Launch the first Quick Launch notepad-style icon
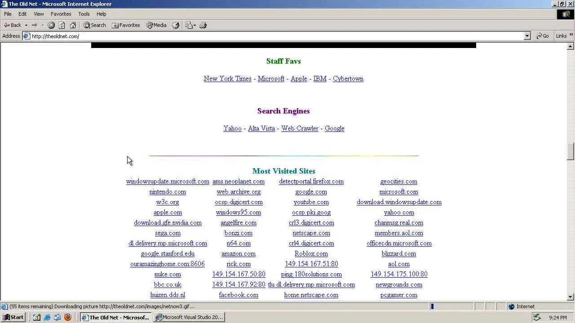575x323 pixels. [37, 317]
